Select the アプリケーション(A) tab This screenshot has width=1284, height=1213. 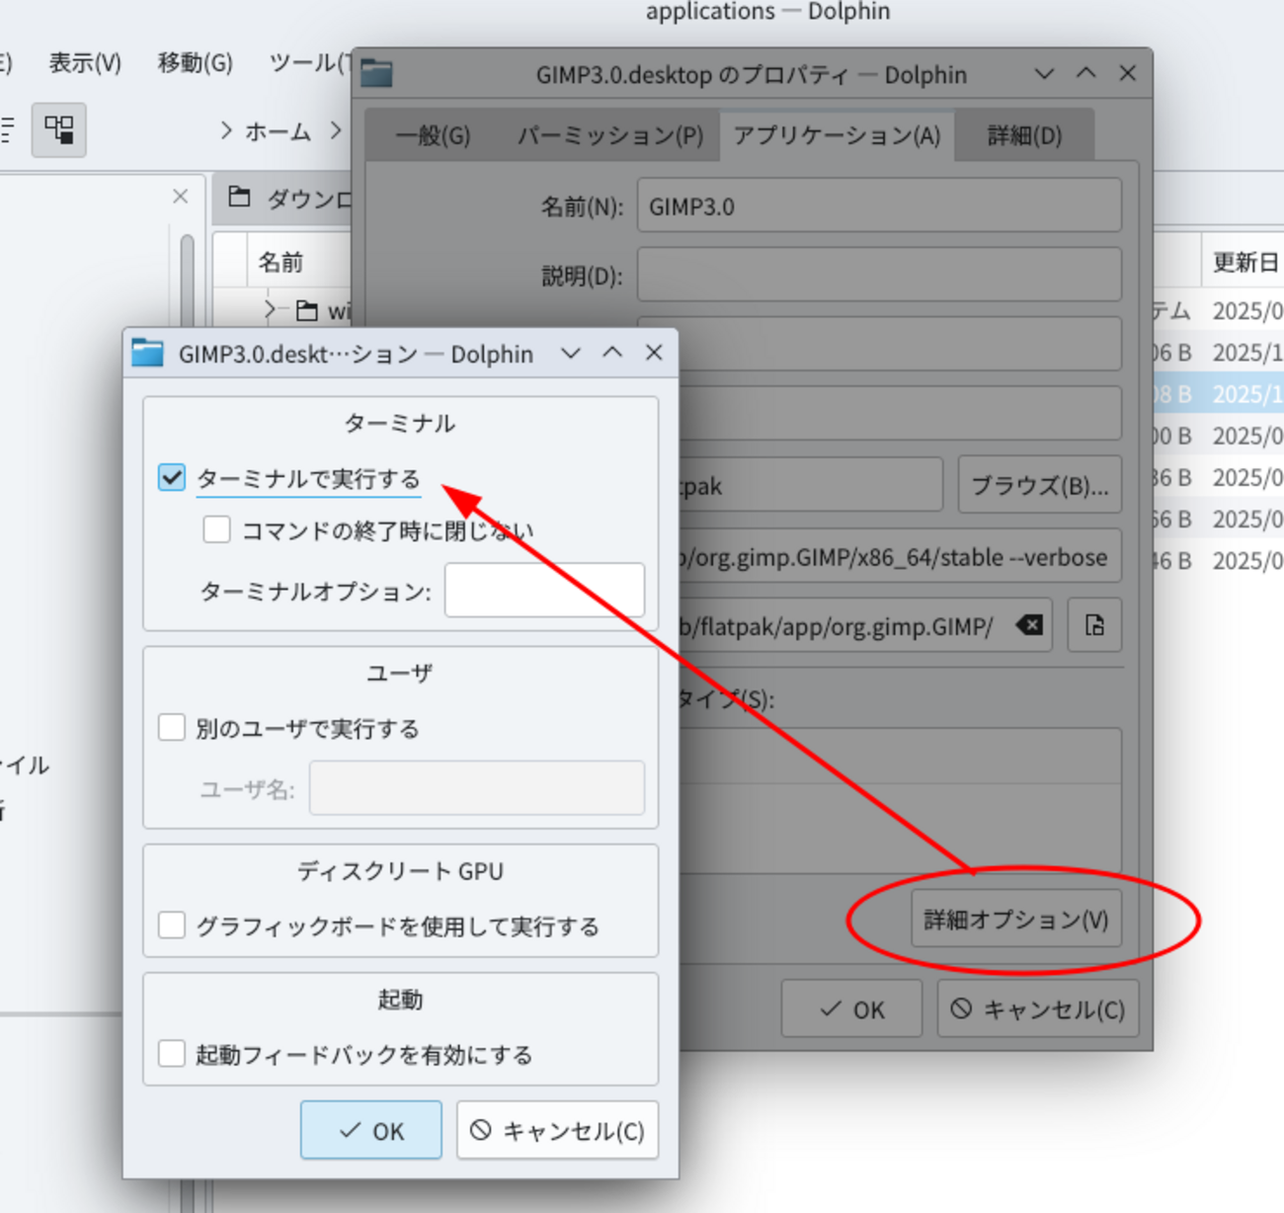[837, 135]
